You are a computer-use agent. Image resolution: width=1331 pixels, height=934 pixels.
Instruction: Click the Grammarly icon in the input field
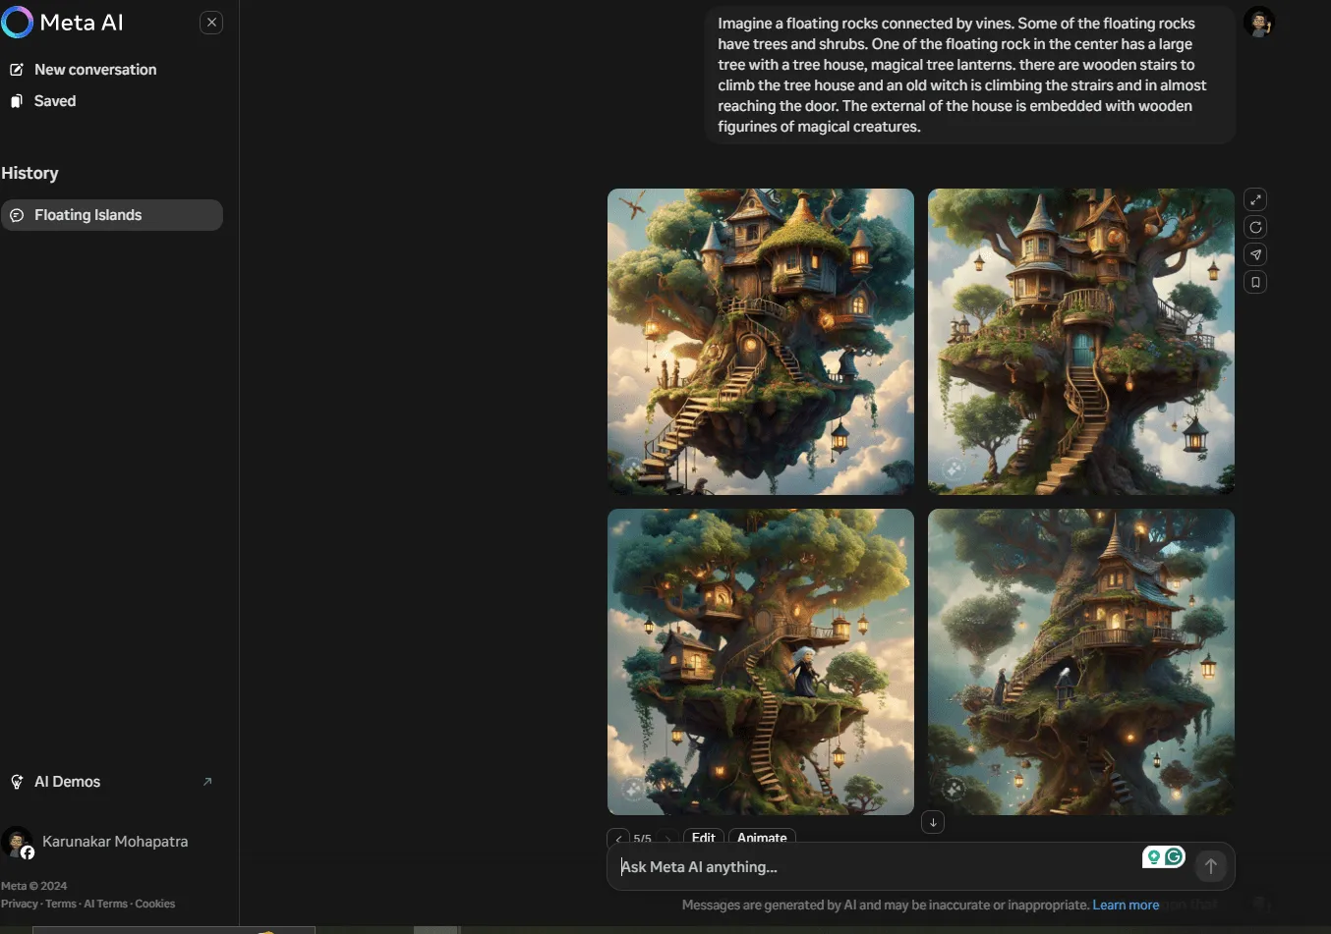1174,856
